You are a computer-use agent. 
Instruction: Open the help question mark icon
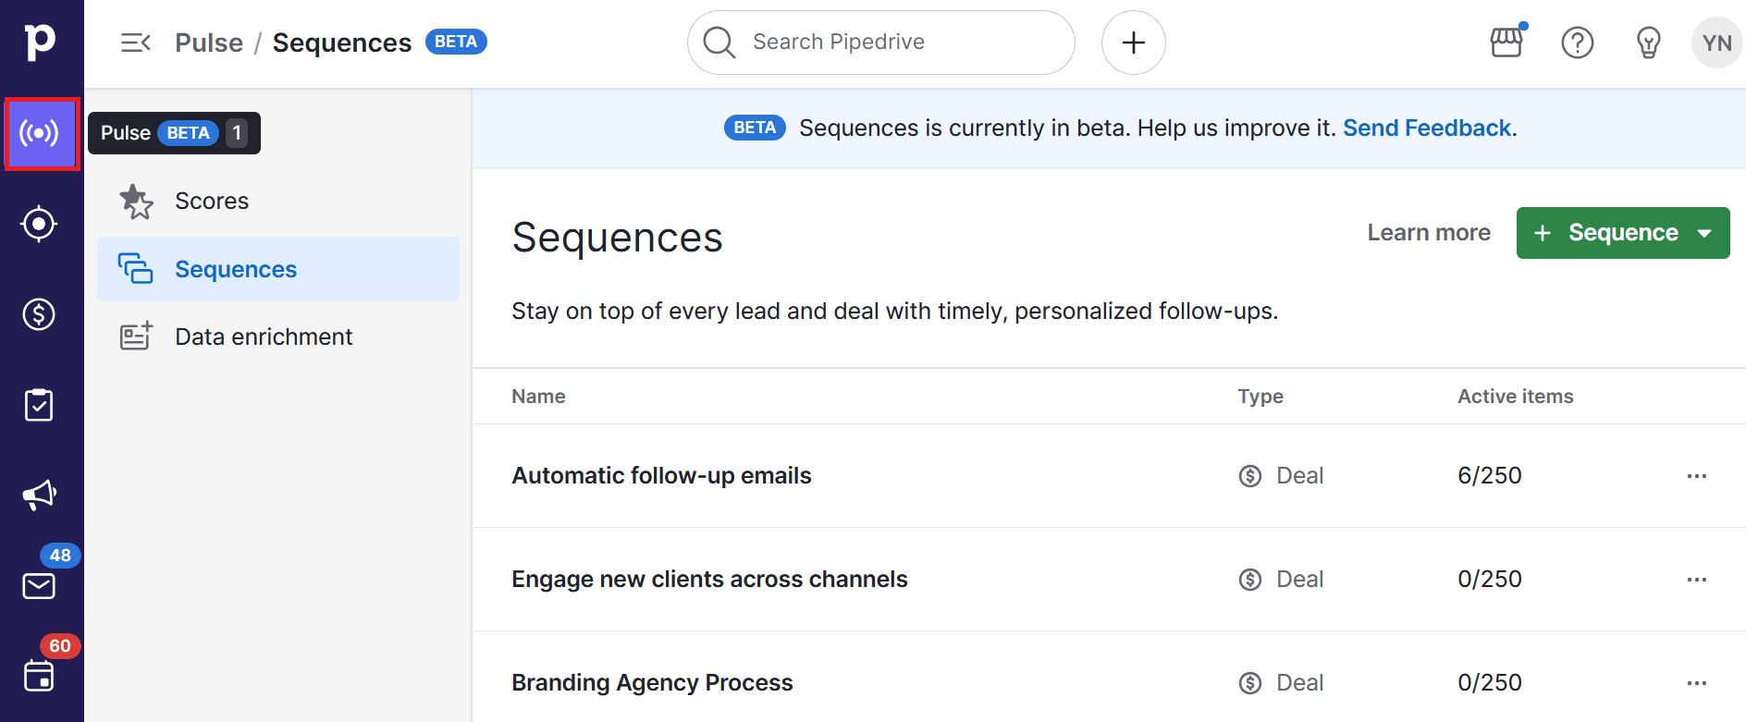[1578, 43]
